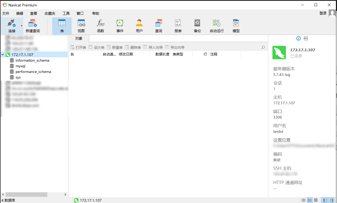The width and height of the screenshot is (337, 203).
Task: Open the 函数 (Functions) f(x) icon
Action: [100, 25]
